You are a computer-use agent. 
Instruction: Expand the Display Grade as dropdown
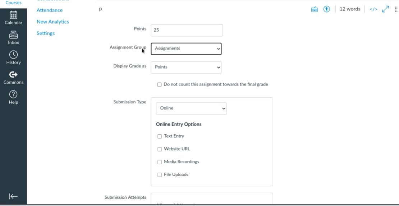coord(186,67)
